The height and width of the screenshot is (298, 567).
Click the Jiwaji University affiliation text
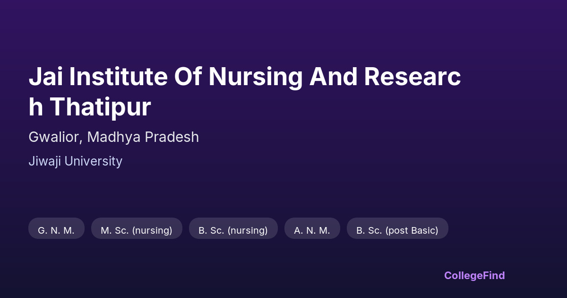point(75,161)
